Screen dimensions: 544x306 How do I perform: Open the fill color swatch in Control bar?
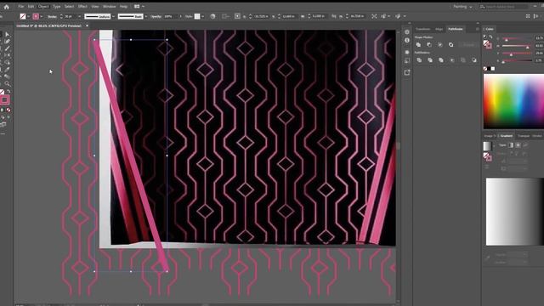[x=23, y=16]
